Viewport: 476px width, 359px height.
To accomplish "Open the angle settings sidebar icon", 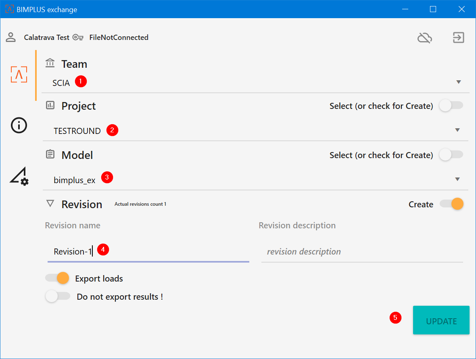I will (x=19, y=177).
